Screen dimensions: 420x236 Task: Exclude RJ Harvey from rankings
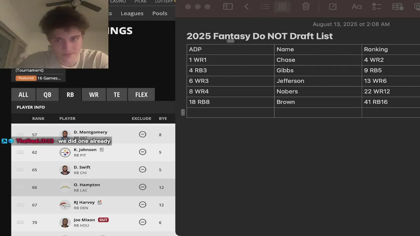click(x=142, y=205)
